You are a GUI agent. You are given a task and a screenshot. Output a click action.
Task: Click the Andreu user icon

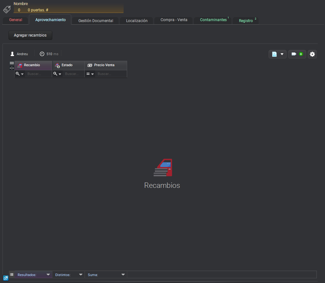point(12,54)
